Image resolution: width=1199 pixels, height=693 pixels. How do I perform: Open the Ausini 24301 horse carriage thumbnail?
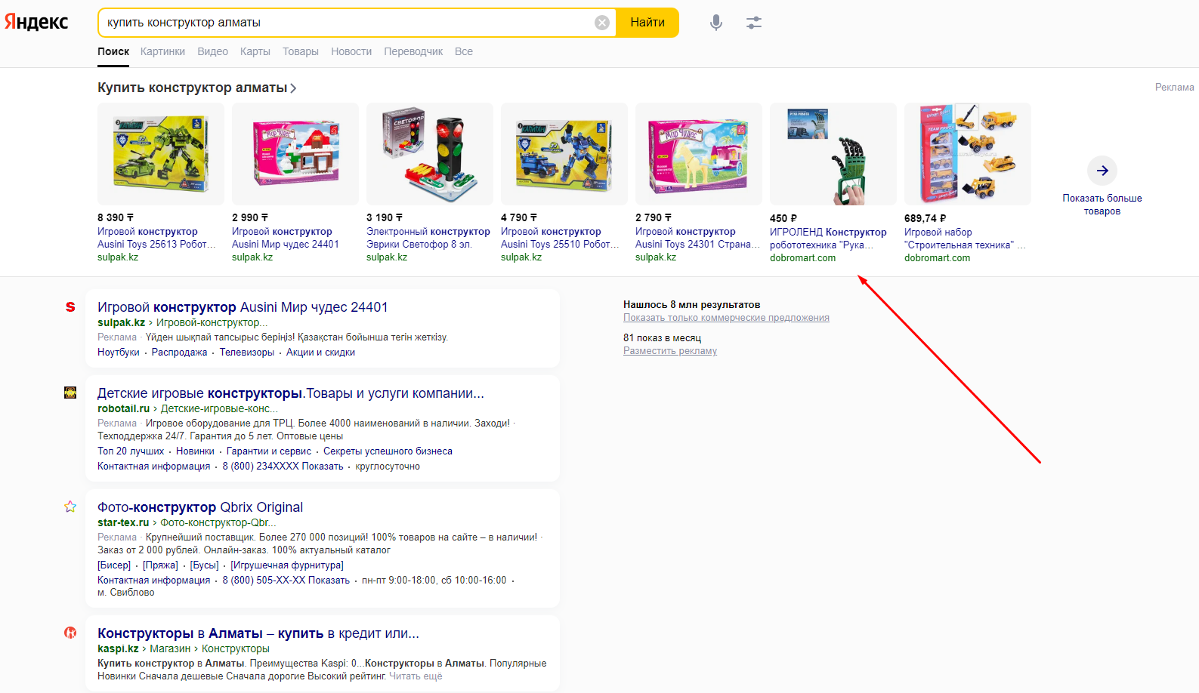699,154
